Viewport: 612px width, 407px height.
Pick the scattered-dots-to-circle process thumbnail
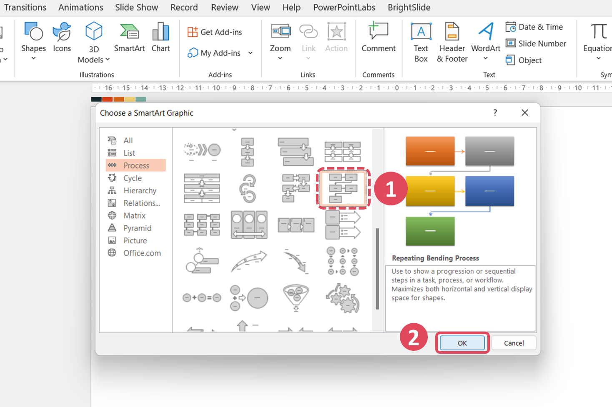pyautogui.click(x=202, y=151)
